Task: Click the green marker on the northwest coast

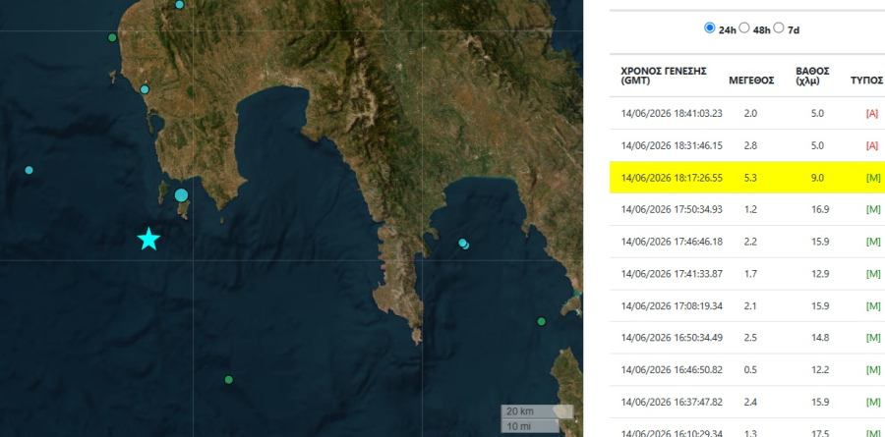Action: pos(112,37)
